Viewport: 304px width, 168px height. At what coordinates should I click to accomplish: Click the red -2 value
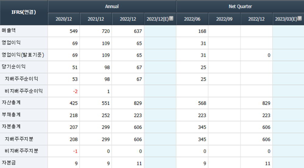click(75, 91)
